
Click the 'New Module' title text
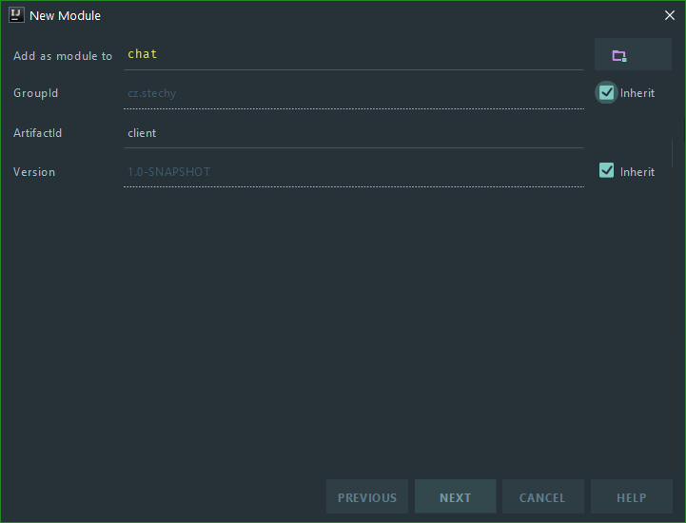pos(66,16)
